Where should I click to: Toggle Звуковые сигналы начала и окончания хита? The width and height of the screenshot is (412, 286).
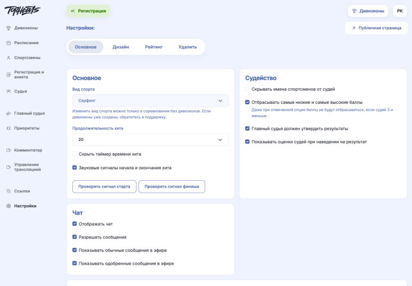74,167
